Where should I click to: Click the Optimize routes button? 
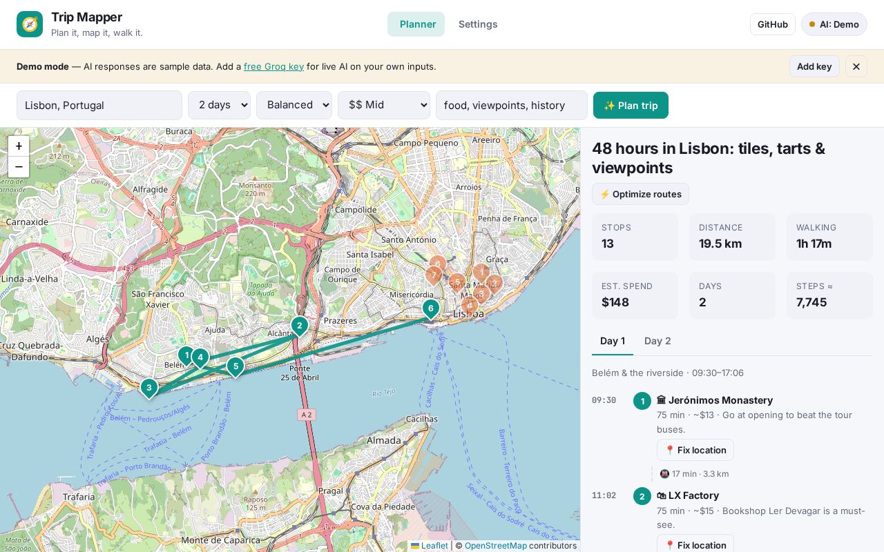tap(640, 194)
